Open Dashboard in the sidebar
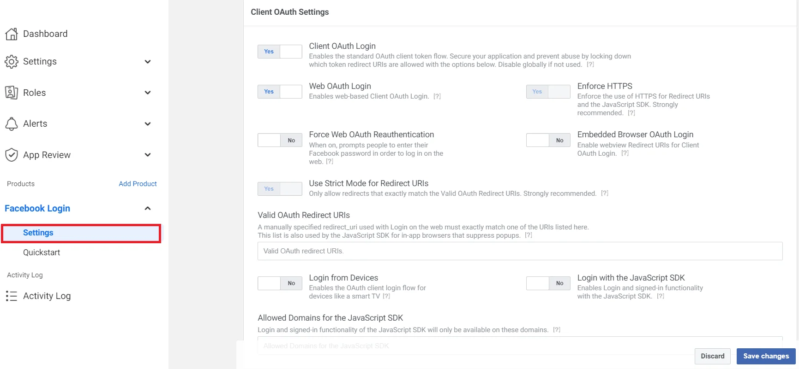Viewport: 799px width, 369px height. pos(45,34)
